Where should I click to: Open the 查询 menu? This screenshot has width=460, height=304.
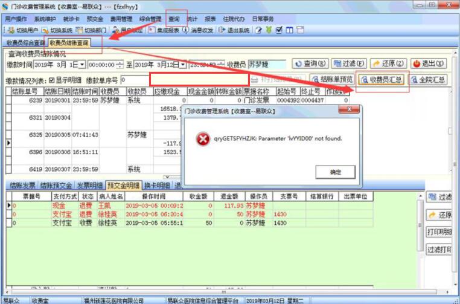pos(174,19)
